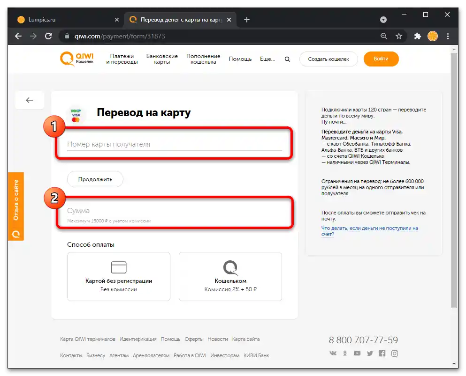The height and width of the screenshot is (376, 466).
Task: Switch to Перевод денег с карты tab
Action: click(180, 20)
